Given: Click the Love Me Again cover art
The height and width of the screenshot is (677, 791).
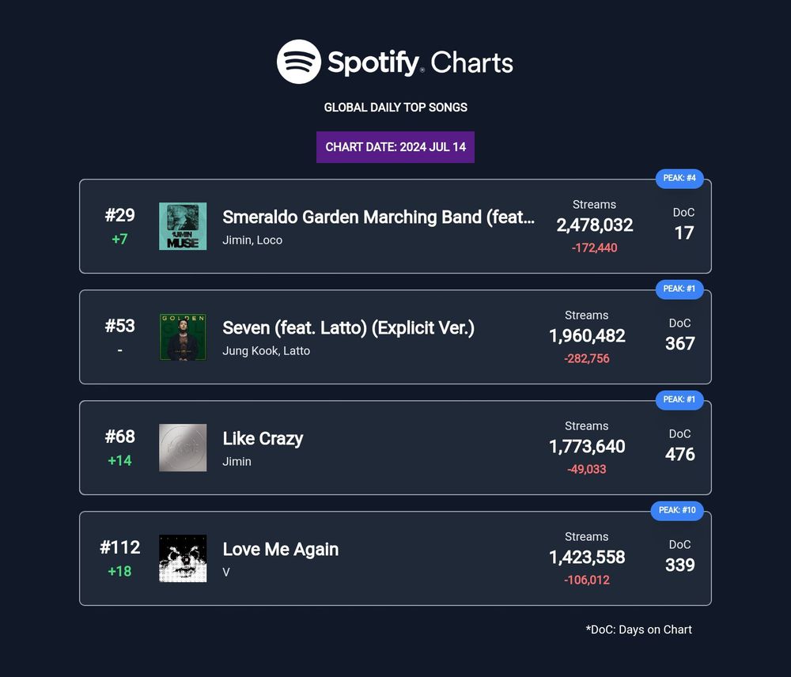Looking at the screenshot, I should 183,558.
